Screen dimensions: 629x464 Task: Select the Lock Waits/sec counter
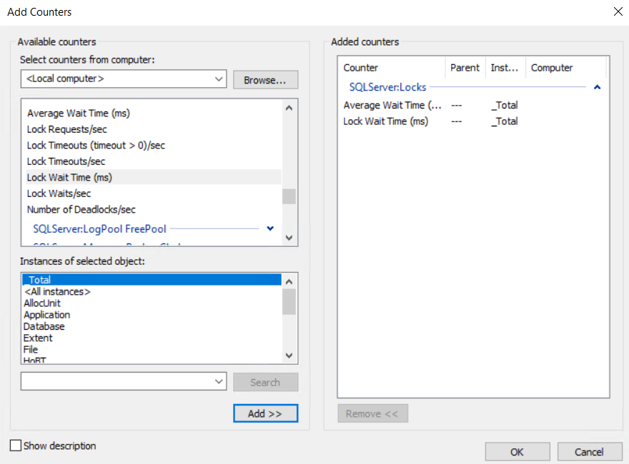click(x=59, y=193)
